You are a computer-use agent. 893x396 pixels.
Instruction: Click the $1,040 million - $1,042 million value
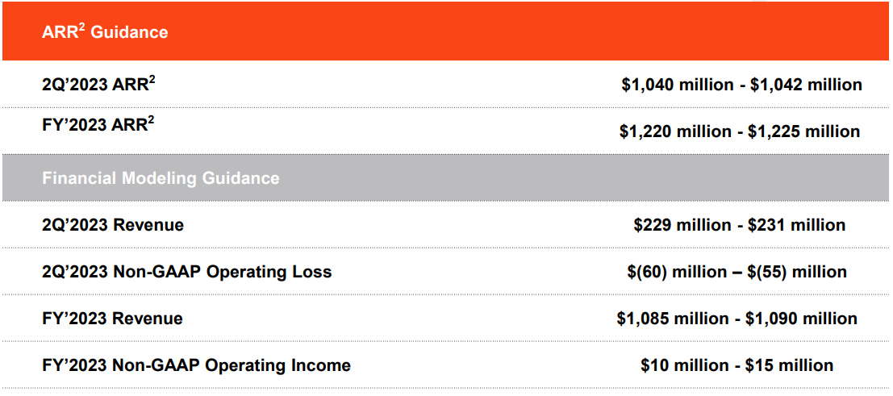coord(741,85)
